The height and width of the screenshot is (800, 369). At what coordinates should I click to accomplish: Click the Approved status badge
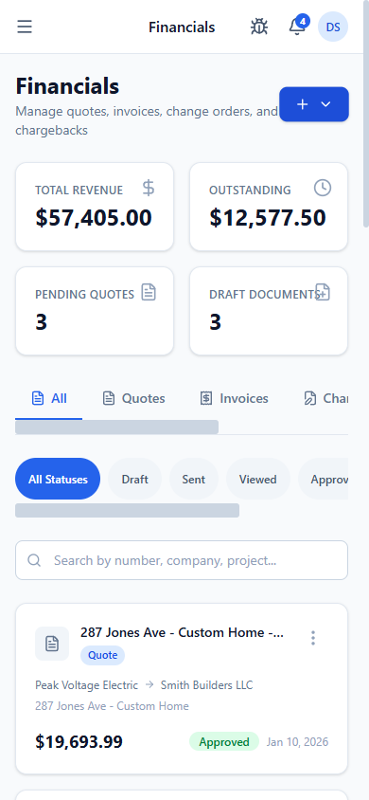pos(224,742)
